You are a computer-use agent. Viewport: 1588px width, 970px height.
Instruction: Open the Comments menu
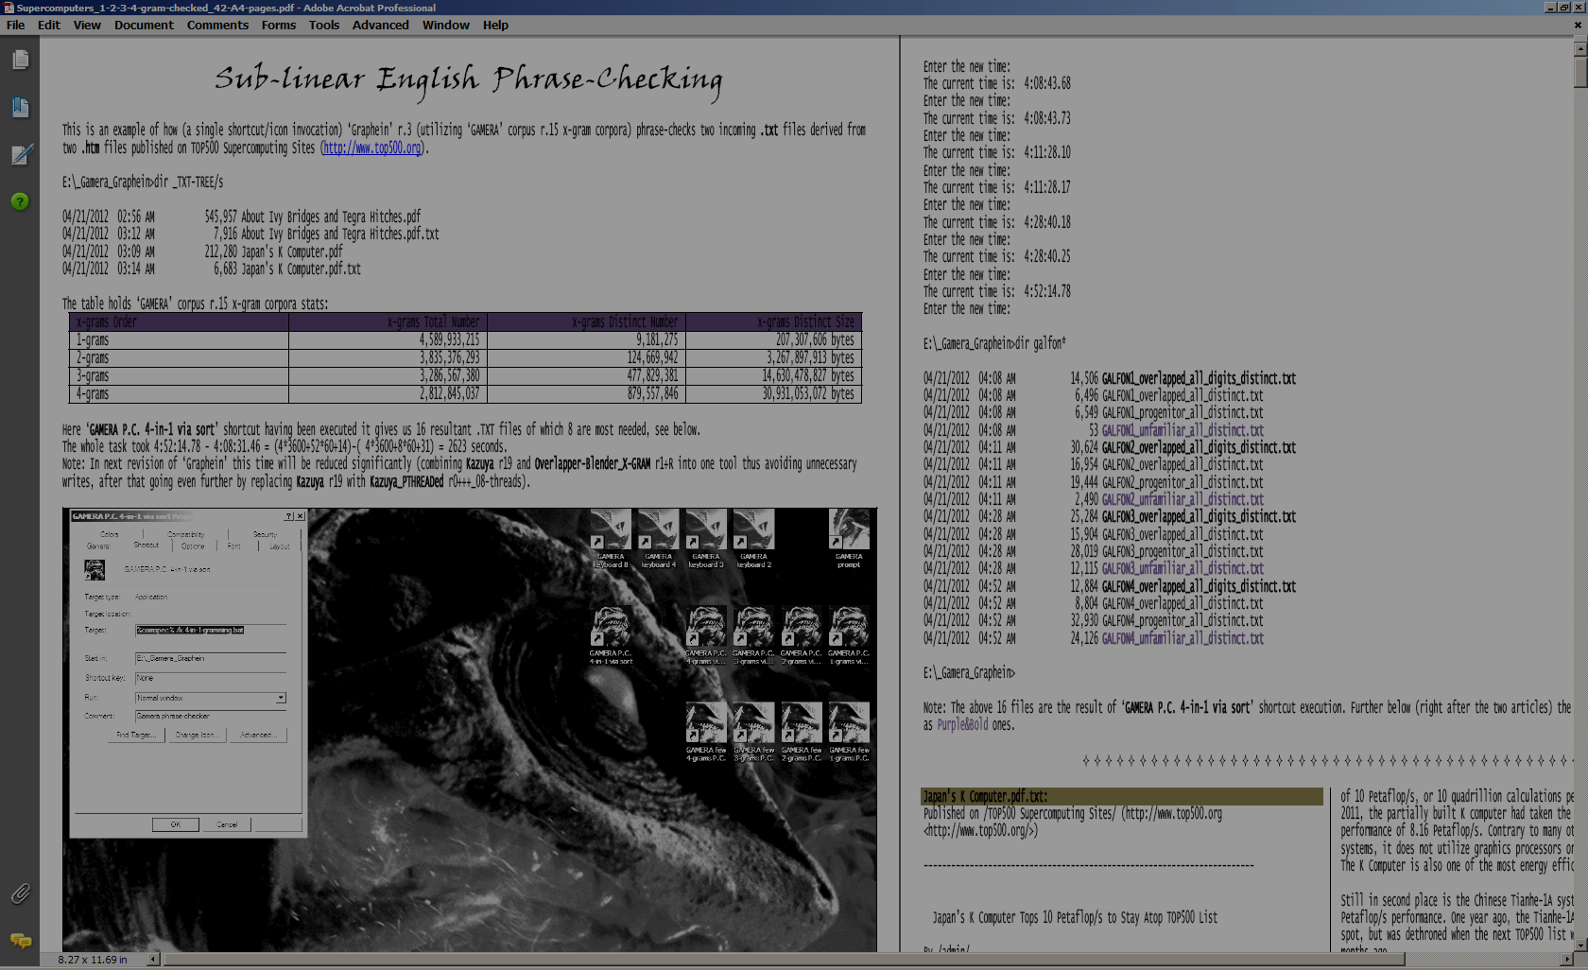coord(217,26)
